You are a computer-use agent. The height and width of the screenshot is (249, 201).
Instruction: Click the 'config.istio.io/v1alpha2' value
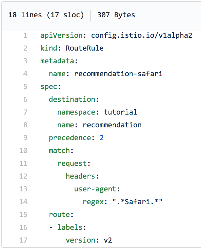(x=142, y=35)
